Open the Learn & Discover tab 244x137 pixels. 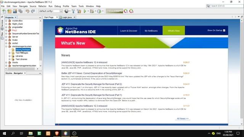point(129,31)
